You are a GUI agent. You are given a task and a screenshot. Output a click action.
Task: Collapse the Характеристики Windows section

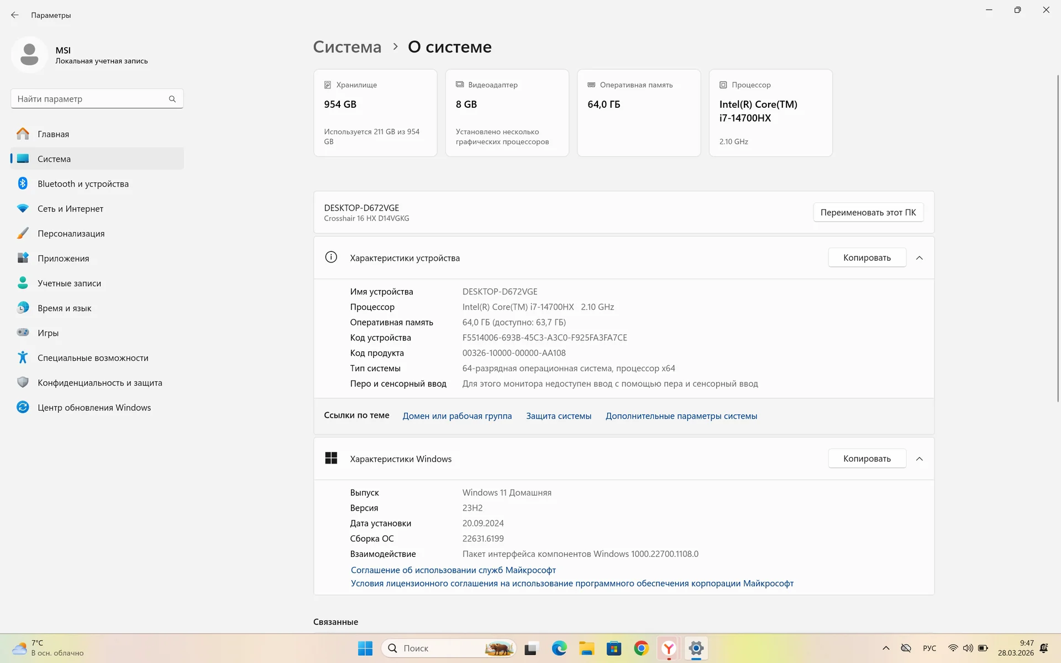pos(920,459)
